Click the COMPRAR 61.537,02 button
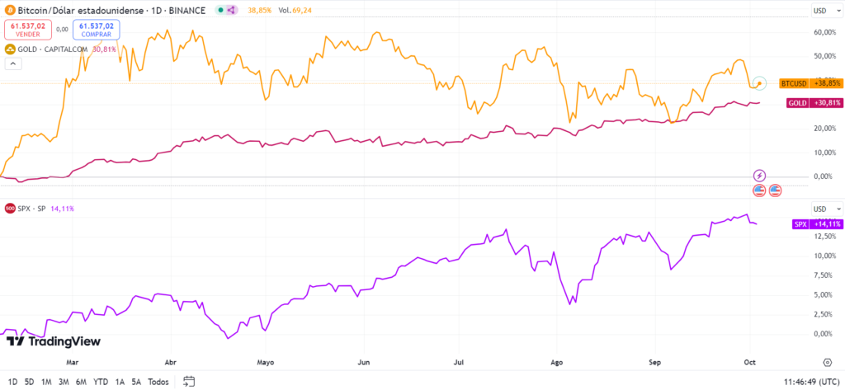 [96, 30]
